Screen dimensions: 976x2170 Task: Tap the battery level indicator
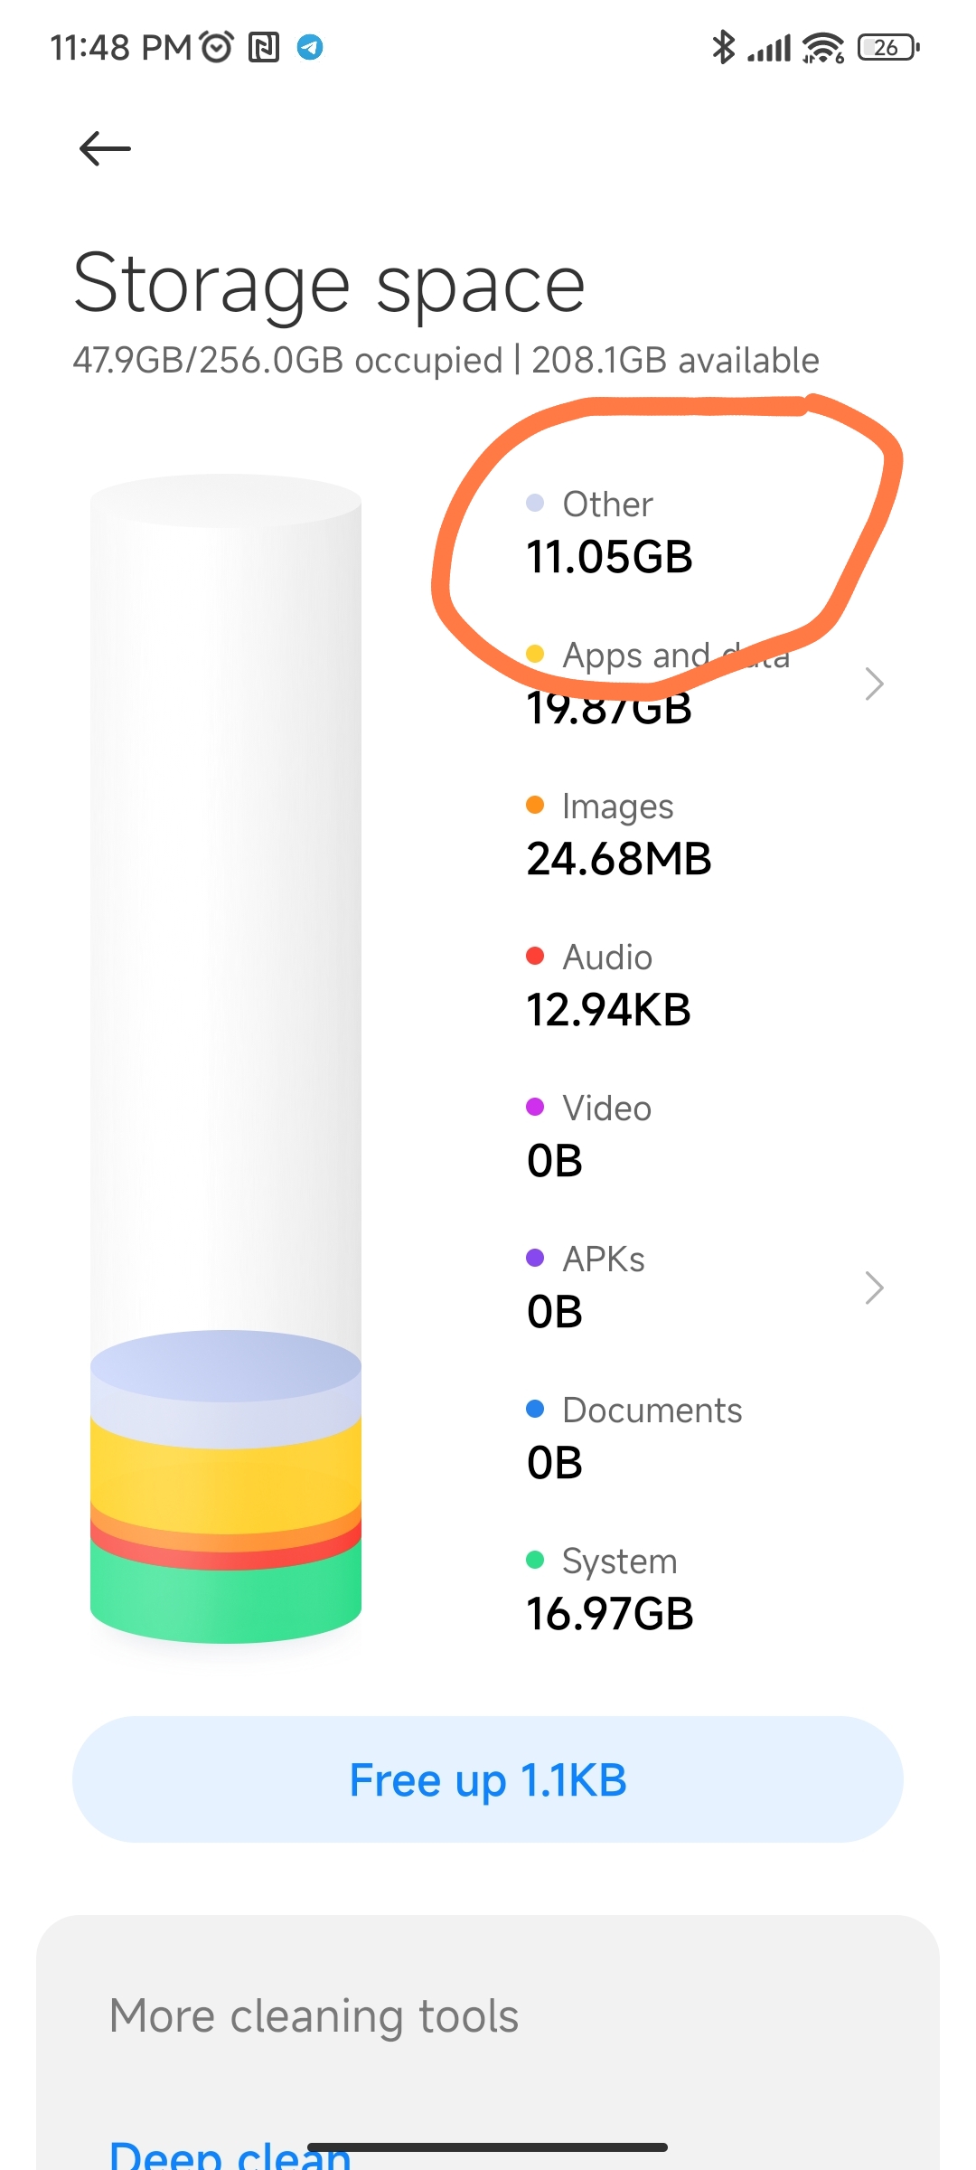(x=888, y=47)
